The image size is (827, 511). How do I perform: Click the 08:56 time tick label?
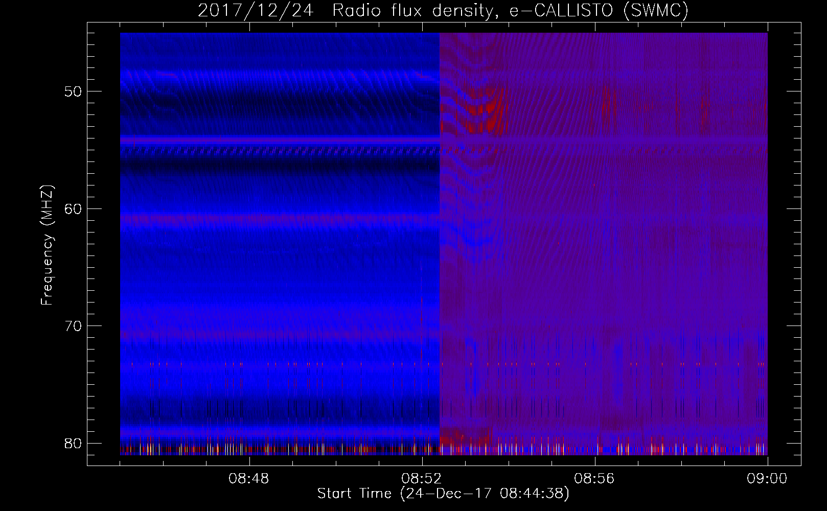(594, 479)
